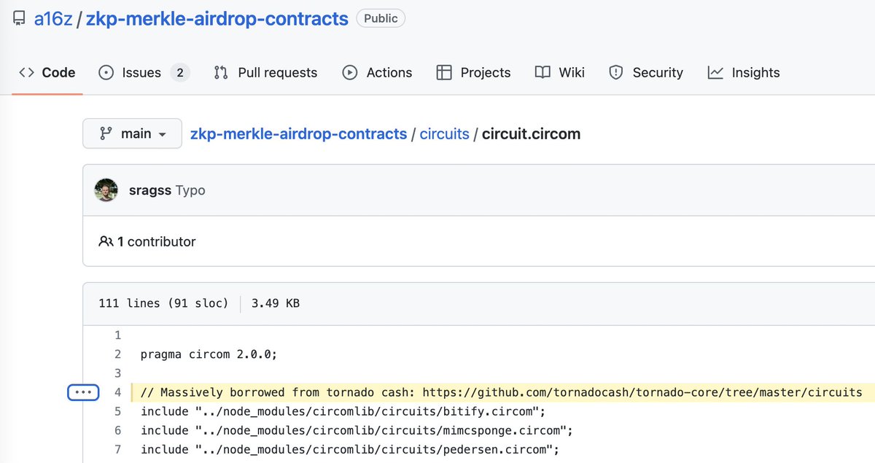Click the Issues circle-dot icon

(x=106, y=72)
